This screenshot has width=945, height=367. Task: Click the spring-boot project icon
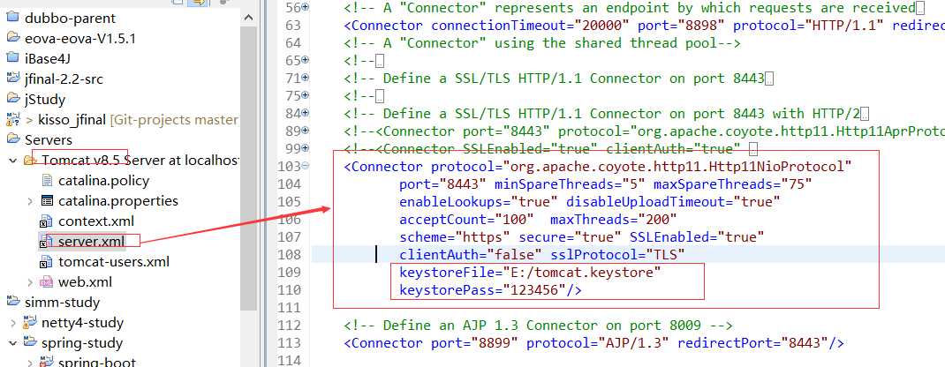point(47,362)
